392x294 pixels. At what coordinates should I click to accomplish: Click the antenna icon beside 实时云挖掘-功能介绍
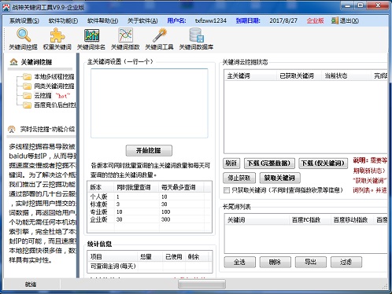pos(12,129)
